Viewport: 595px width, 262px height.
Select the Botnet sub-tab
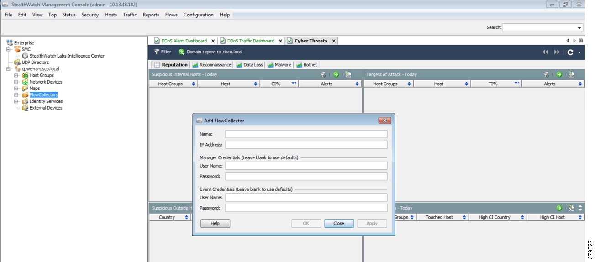(307, 65)
